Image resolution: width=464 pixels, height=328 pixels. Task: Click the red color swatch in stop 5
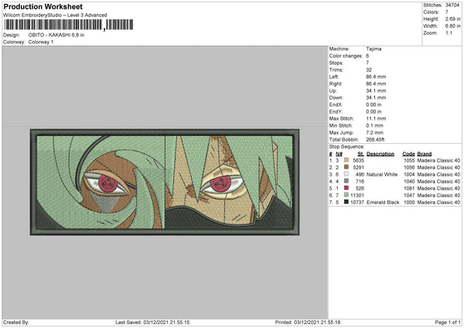pyautogui.click(x=346, y=188)
